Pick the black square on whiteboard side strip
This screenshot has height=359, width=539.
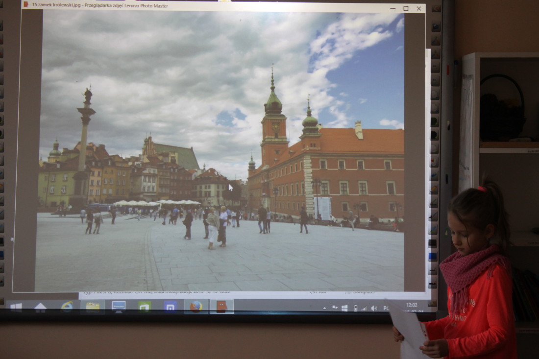pyautogui.click(x=433, y=243)
